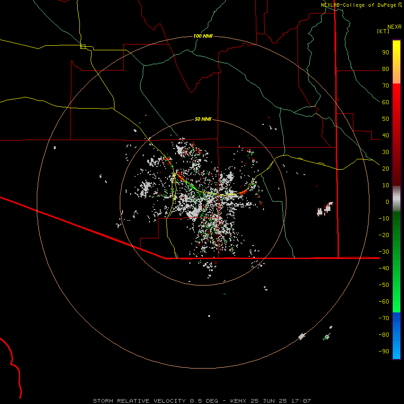Click the 80 value on velocity scale
Image resolution: width=404 pixels, height=404 pixels.
(386, 69)
